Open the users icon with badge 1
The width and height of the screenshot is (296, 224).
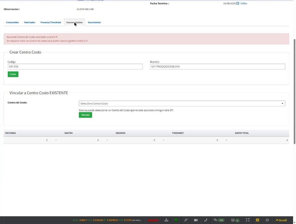(x=235, y=220)
